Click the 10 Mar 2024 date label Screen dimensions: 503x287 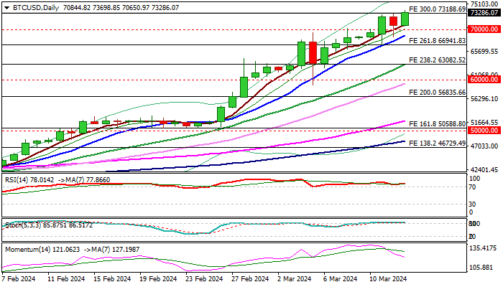click(x=387, y=278)
